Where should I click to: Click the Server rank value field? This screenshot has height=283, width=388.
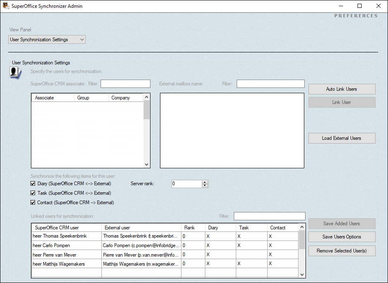(x=187, y=184)
